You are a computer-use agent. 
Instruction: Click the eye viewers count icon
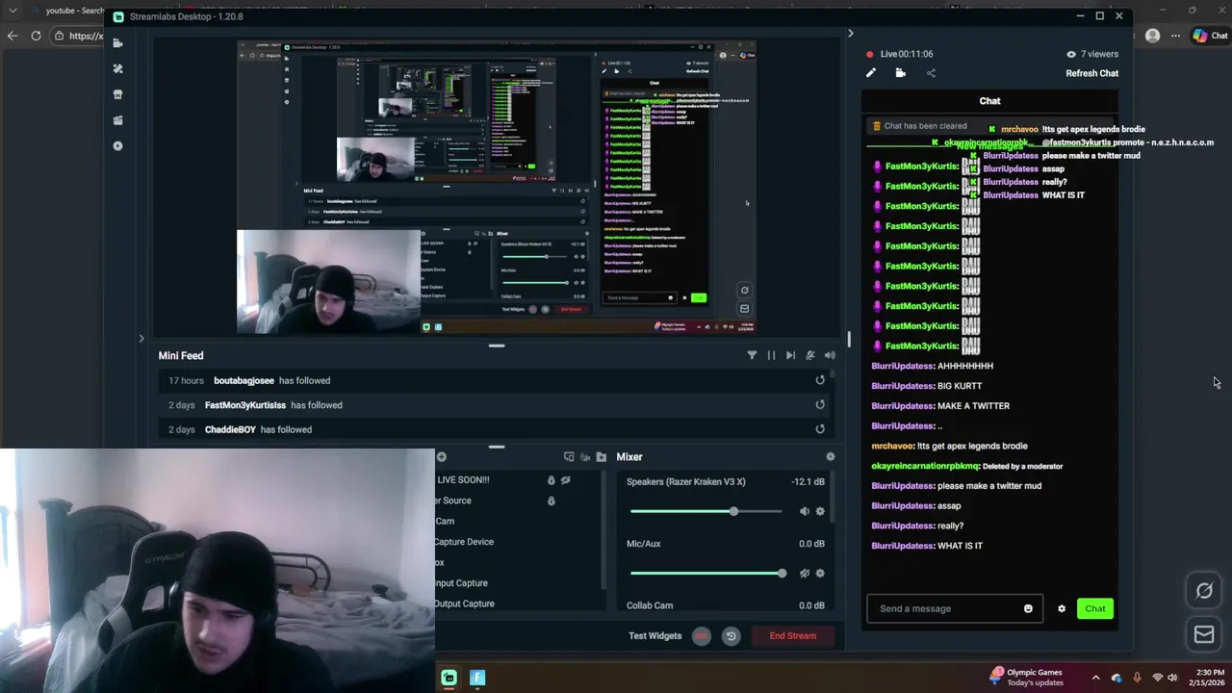[1071, 54]
